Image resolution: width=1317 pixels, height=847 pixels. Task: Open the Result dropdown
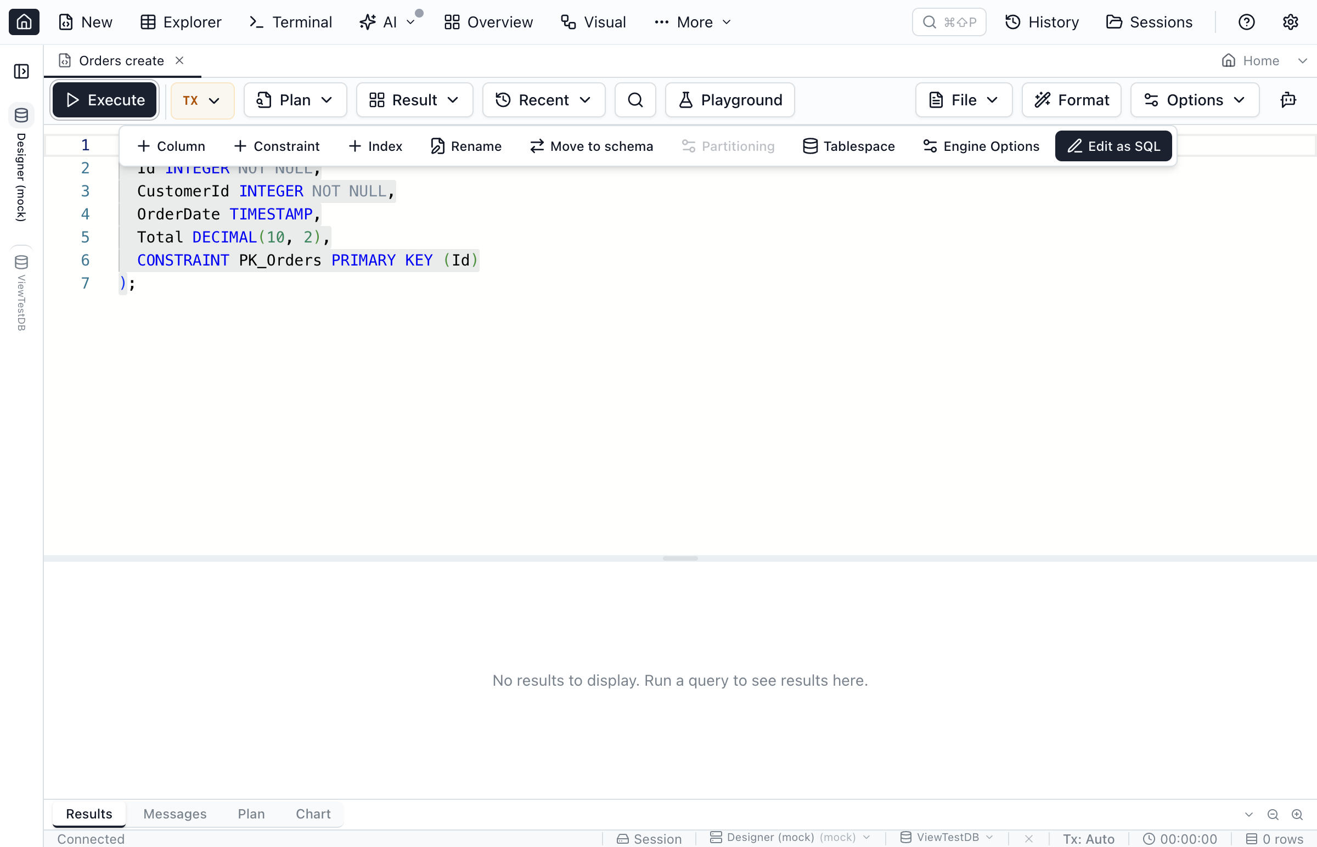tap(414, 100)
